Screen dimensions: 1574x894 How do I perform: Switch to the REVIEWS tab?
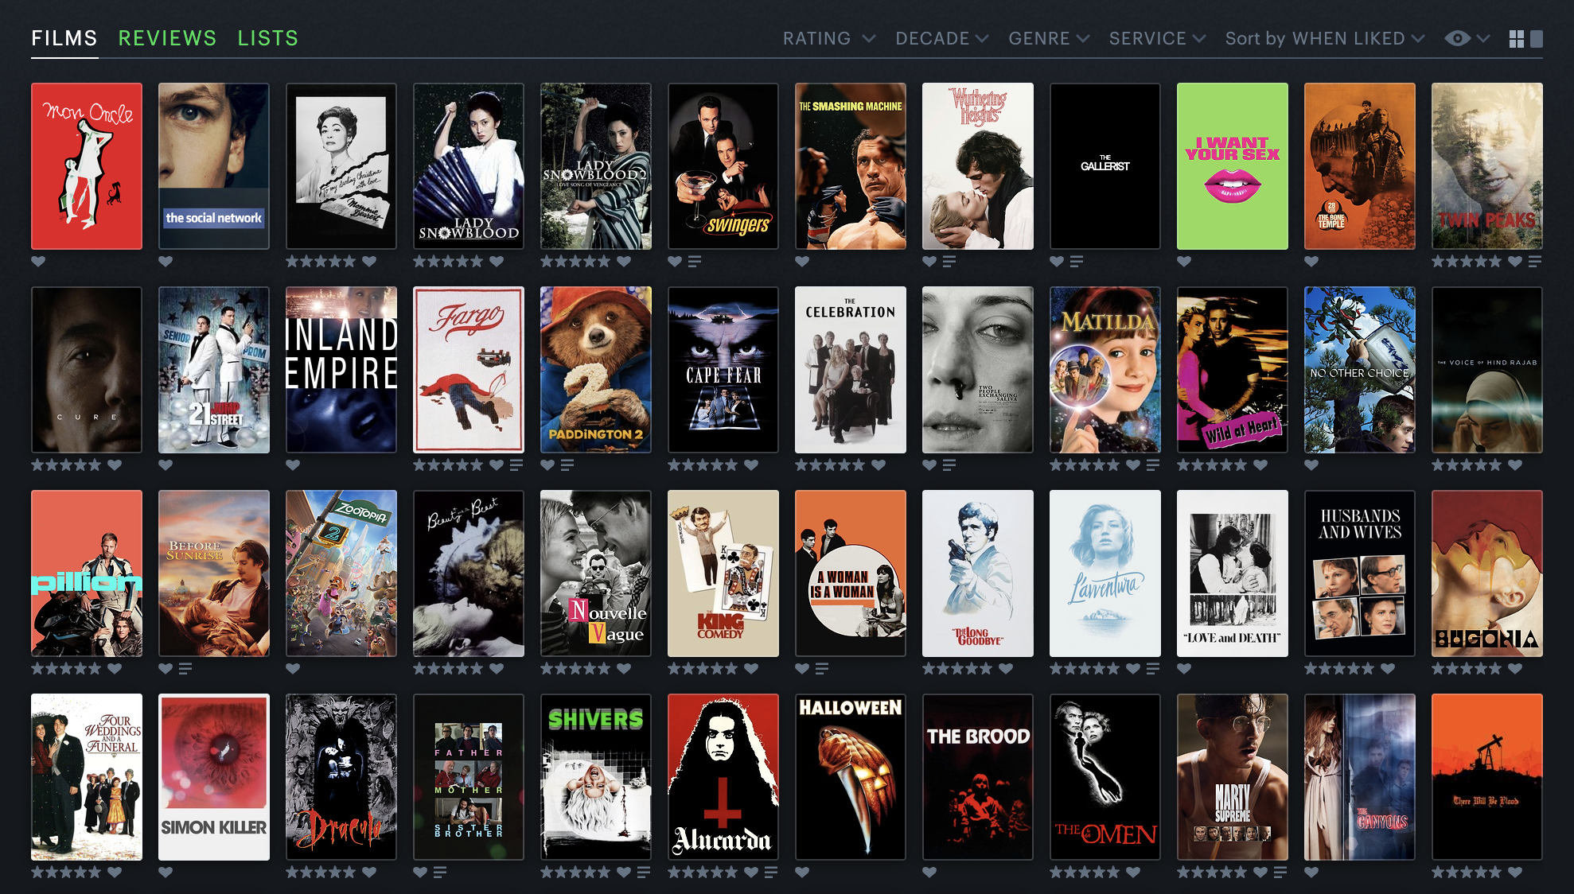pos(167,38)
